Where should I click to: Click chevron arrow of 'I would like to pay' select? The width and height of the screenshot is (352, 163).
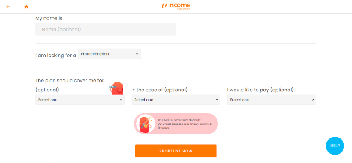pos(313,100)
